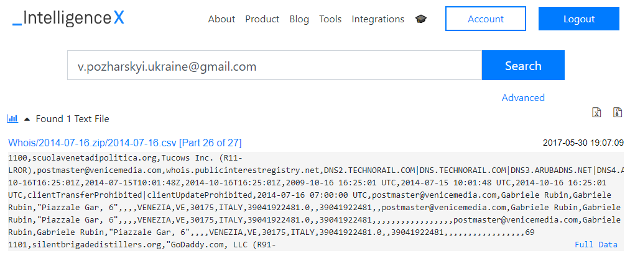Collapse the 'Found 1 Text File' section
630x256 pixels.
(x=27, y=119)
